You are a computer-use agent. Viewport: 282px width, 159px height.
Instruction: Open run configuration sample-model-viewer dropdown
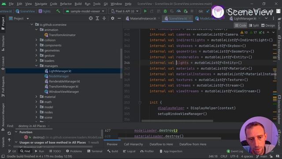point(85,11)
